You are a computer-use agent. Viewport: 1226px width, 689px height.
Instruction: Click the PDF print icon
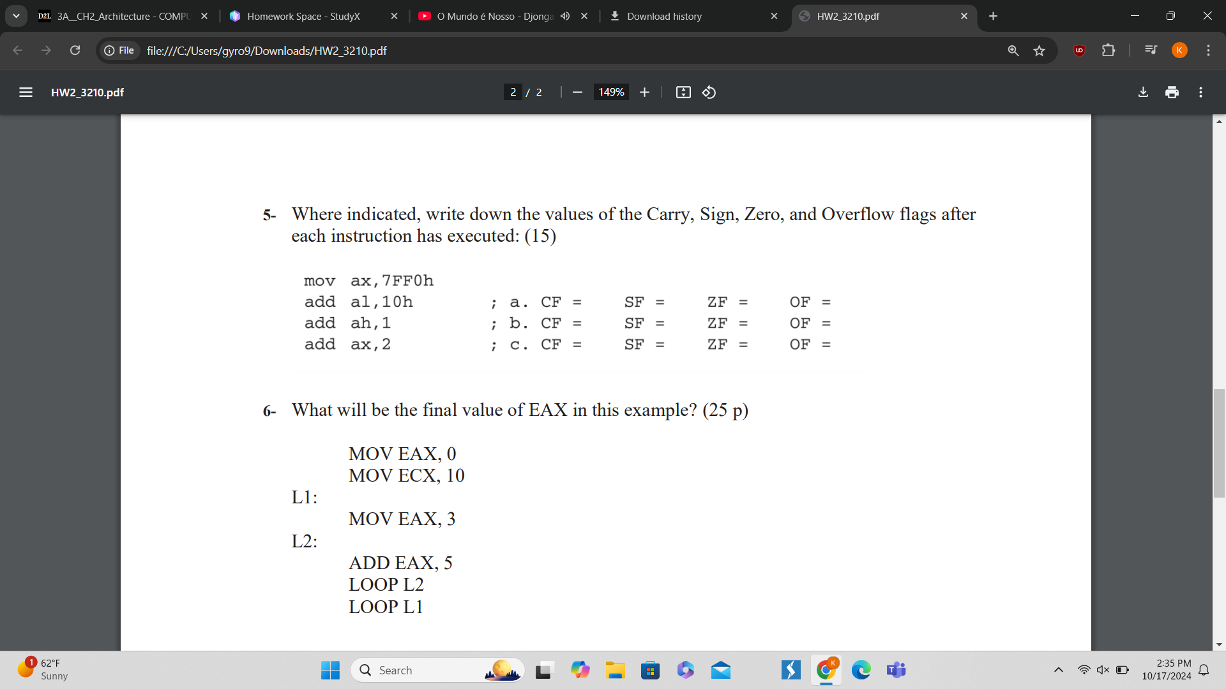pyautogui.click(x=1172, y=92)
